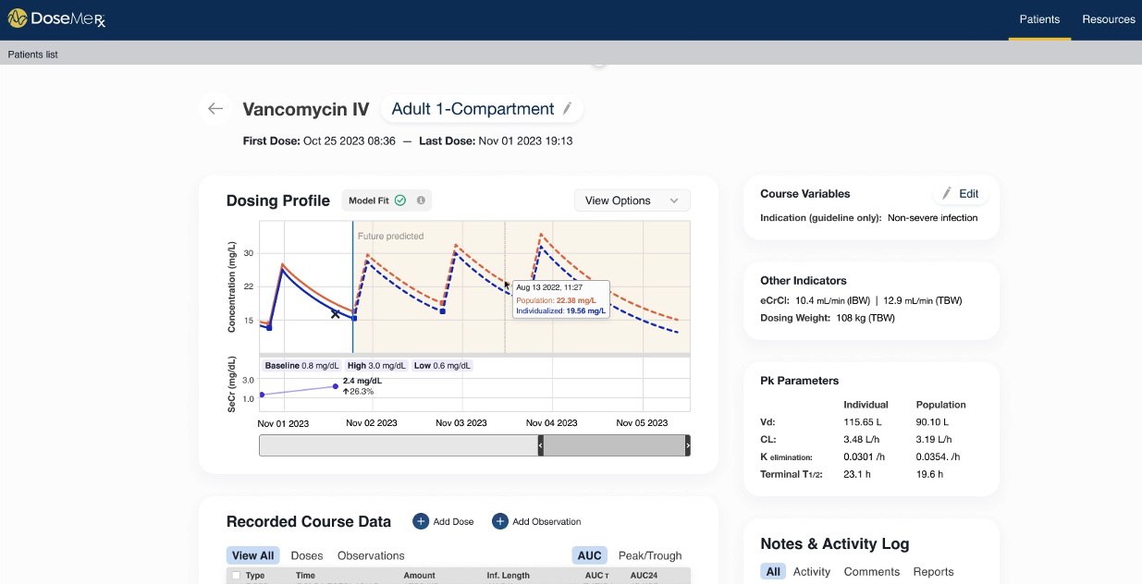Switch table view to Peak/Trough
The height and width of the screenshot is (584, 1142).
[650, 555]
